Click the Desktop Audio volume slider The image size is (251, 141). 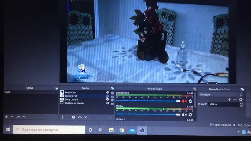tap(148, 101)
